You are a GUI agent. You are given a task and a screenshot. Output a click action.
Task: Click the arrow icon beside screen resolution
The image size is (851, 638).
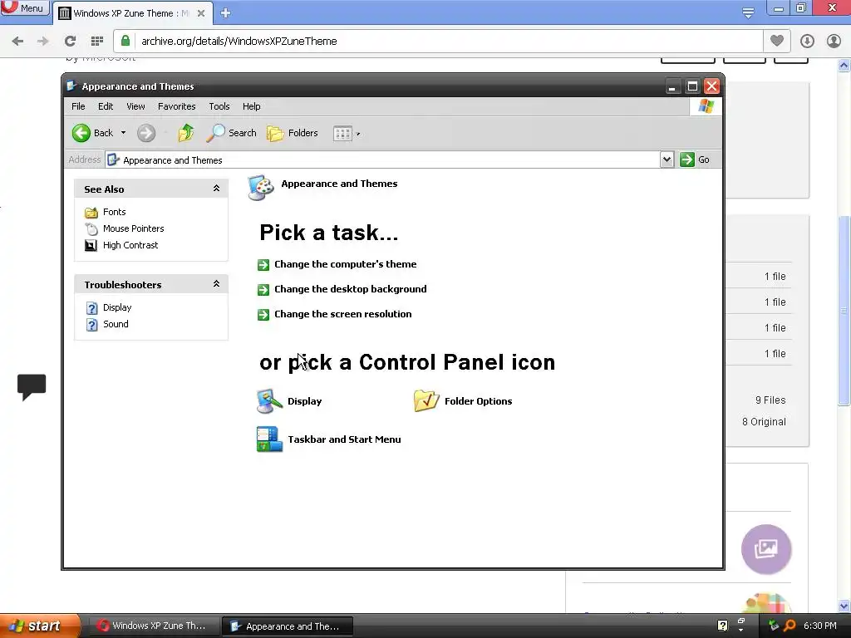[x=263, y=315]
